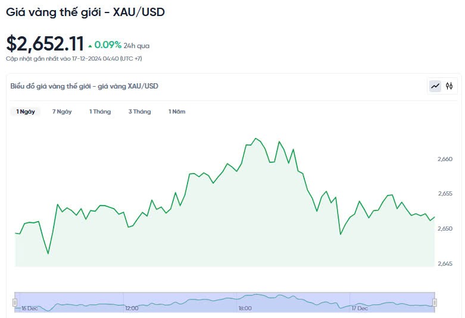Screen dimensions: 465x318
Task: Click the green up-arrow beside 0.09%
Action: [90, 46]
